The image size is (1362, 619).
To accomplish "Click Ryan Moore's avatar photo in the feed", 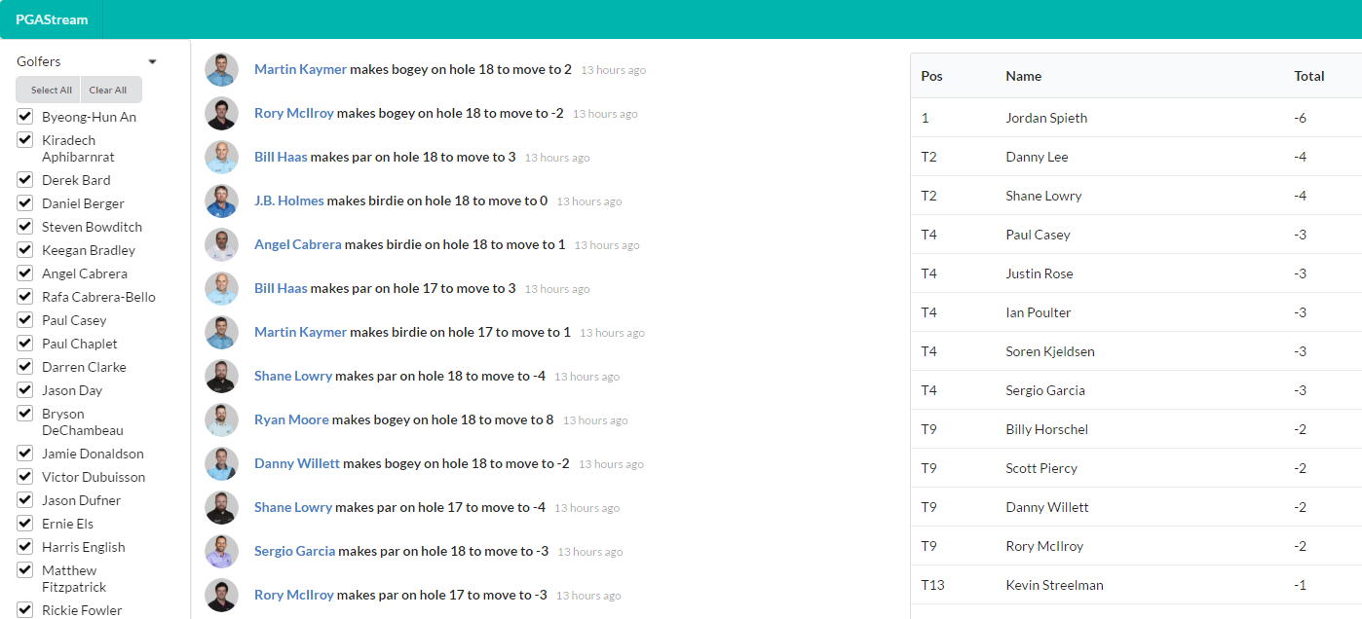I will click(222, 420).
